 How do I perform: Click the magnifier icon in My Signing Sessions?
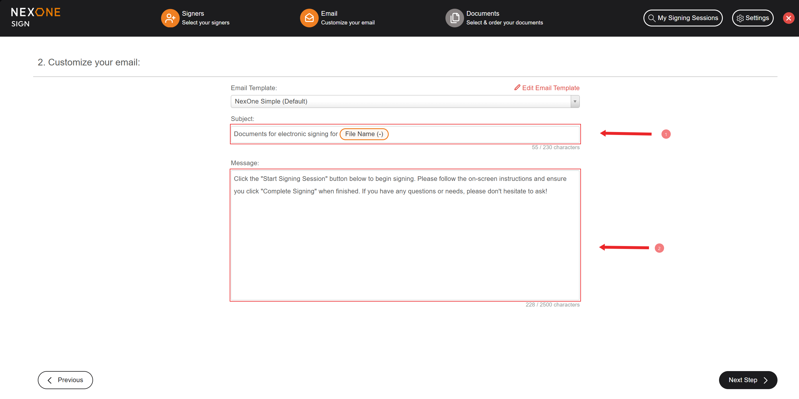click(651, 18)
